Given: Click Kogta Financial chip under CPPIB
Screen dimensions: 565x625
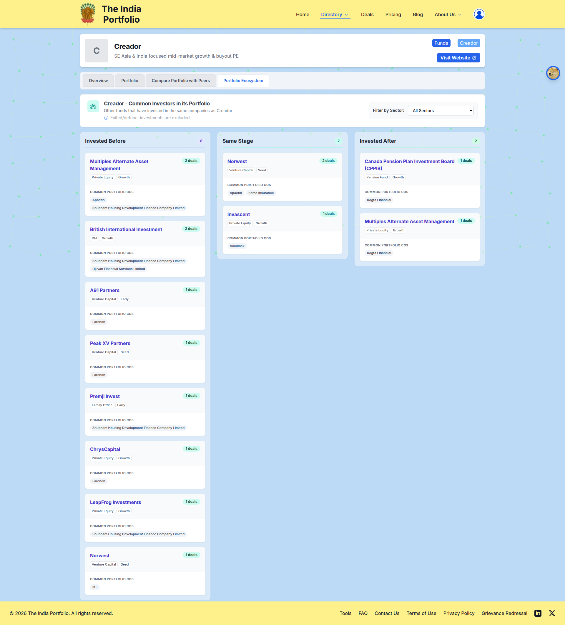Looking at the screenshot, I should (x=379, y=200).
